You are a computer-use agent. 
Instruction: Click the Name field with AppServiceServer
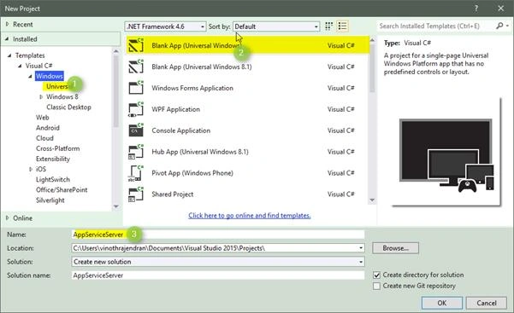(x=218, y=235)
